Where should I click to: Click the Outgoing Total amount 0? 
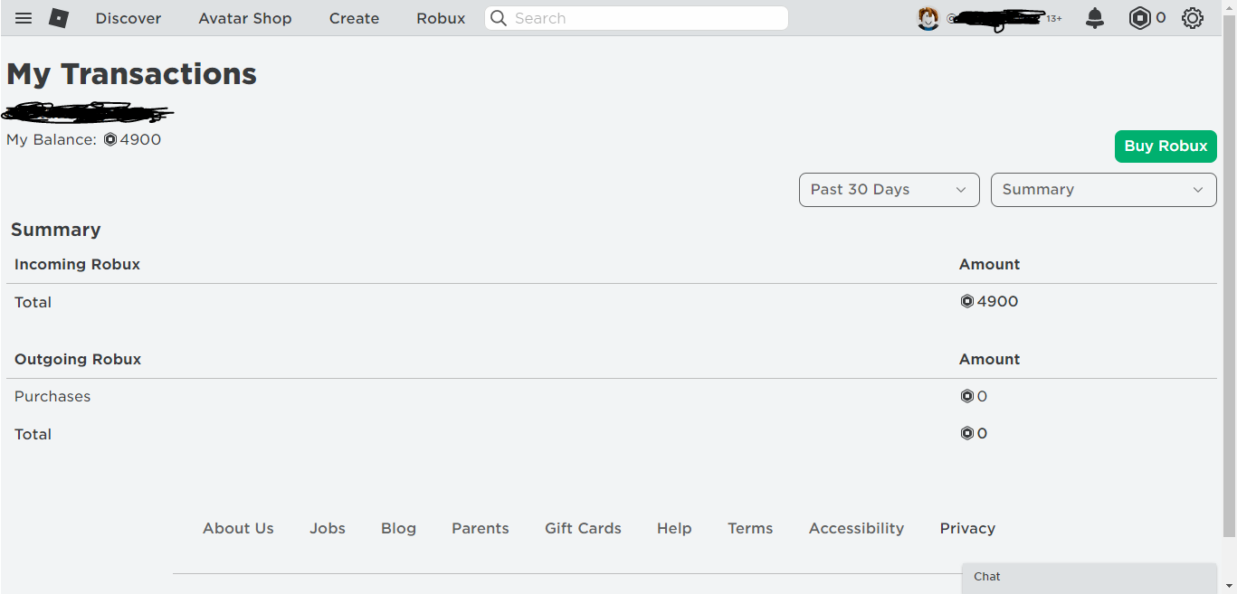(974, 434)
